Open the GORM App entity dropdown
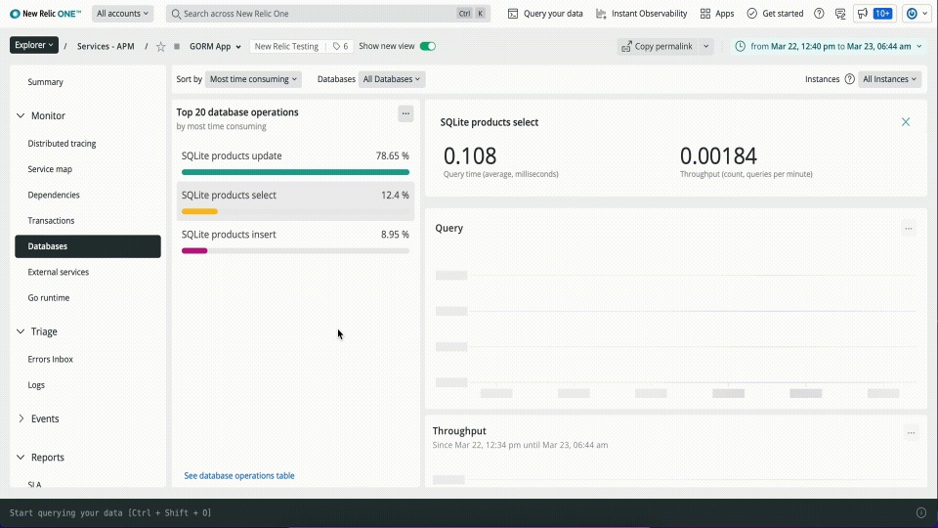 click(x=215, y=46)
